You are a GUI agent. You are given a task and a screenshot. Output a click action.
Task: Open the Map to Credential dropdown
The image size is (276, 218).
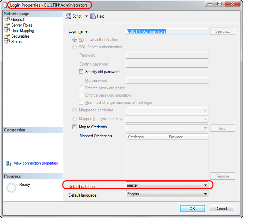[167, 128]
